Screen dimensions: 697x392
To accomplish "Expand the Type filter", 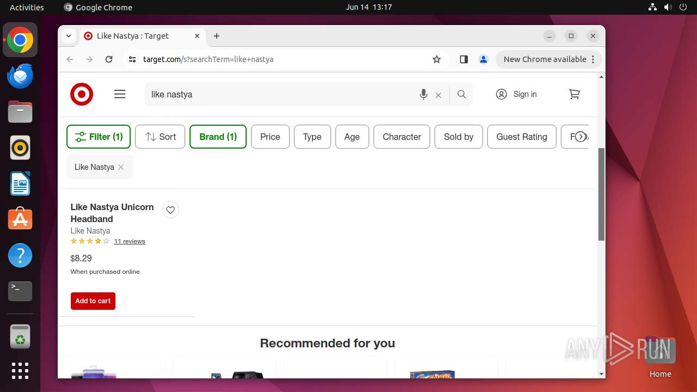I will click(x=312, y=137).
